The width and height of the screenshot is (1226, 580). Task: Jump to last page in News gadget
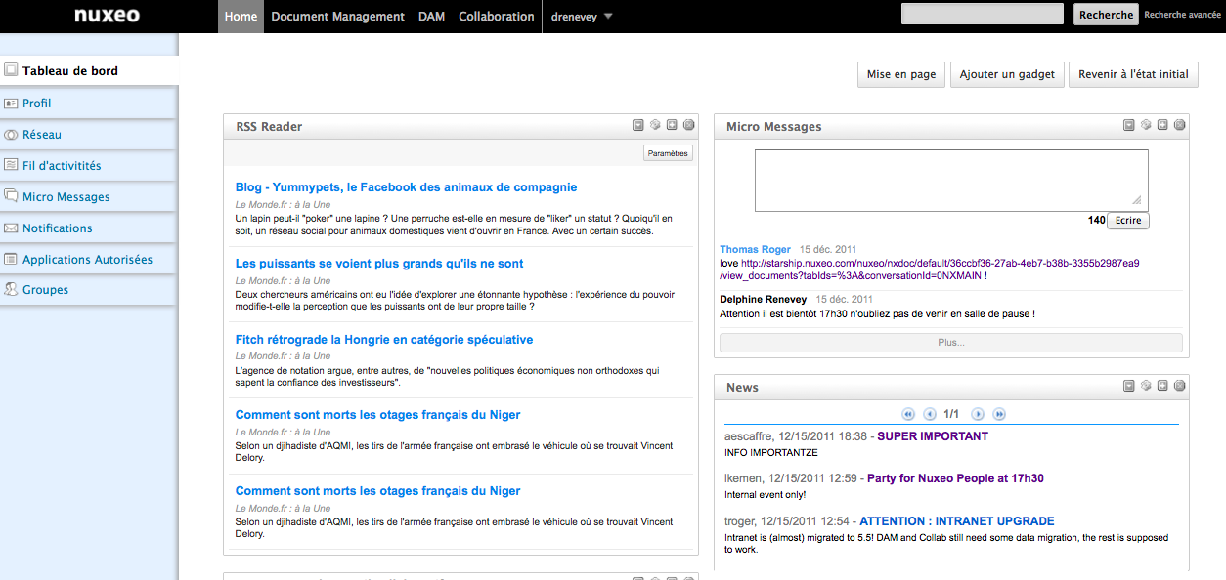[999, 414]
